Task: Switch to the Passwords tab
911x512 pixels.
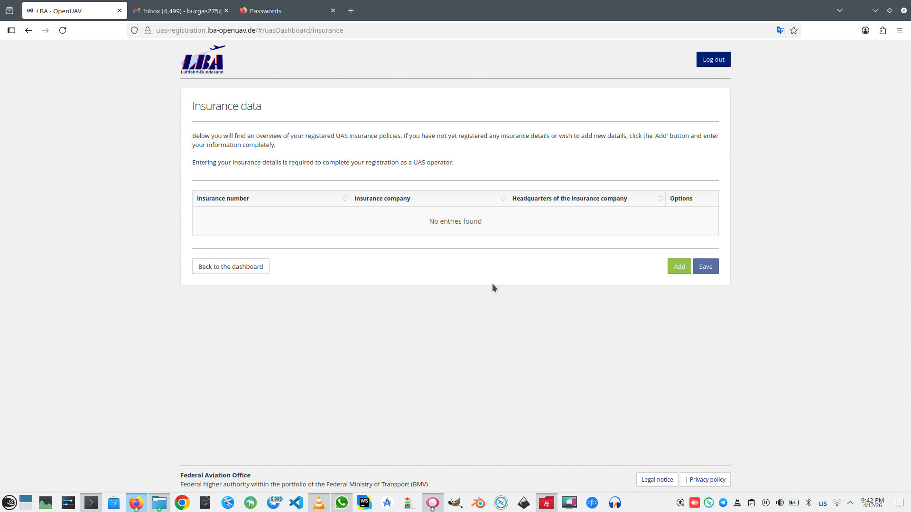Action: [285, 11]
